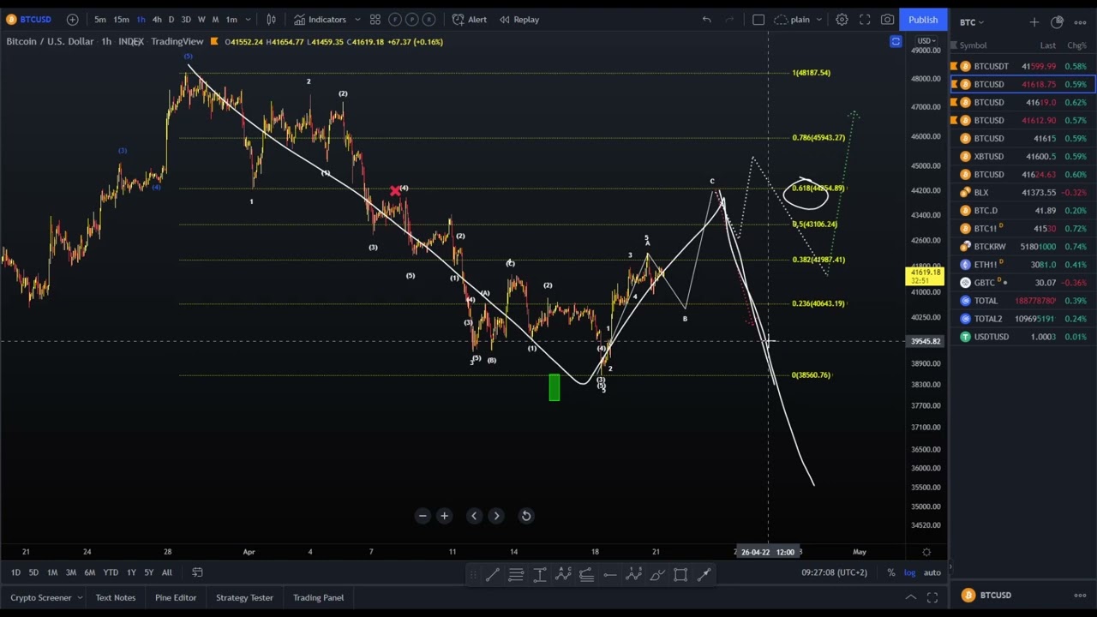This screenshot has height=617, width=1097.
Task: Redo the chart action
Action: [730, 19]
